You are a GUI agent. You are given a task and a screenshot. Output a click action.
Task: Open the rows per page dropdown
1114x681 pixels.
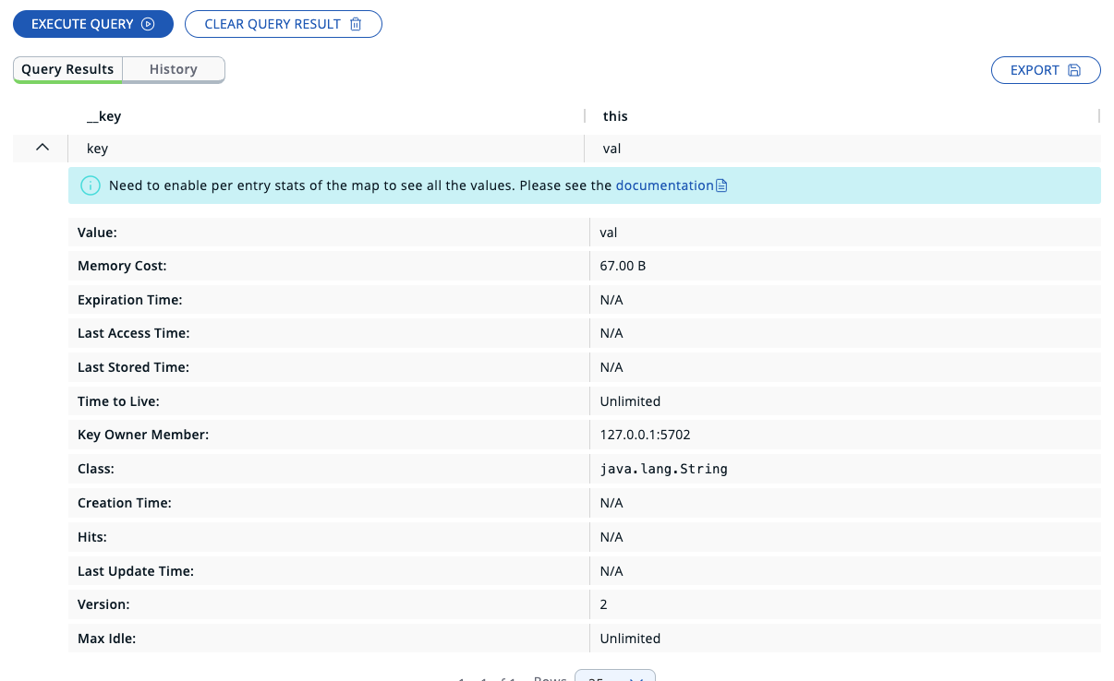614,678
